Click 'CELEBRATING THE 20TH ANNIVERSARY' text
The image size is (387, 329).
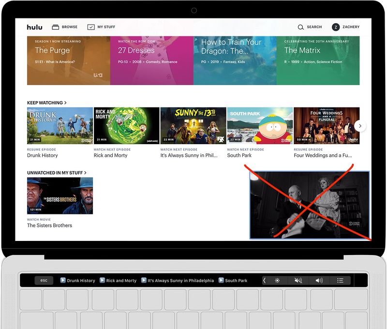click(x=317, y=42)
